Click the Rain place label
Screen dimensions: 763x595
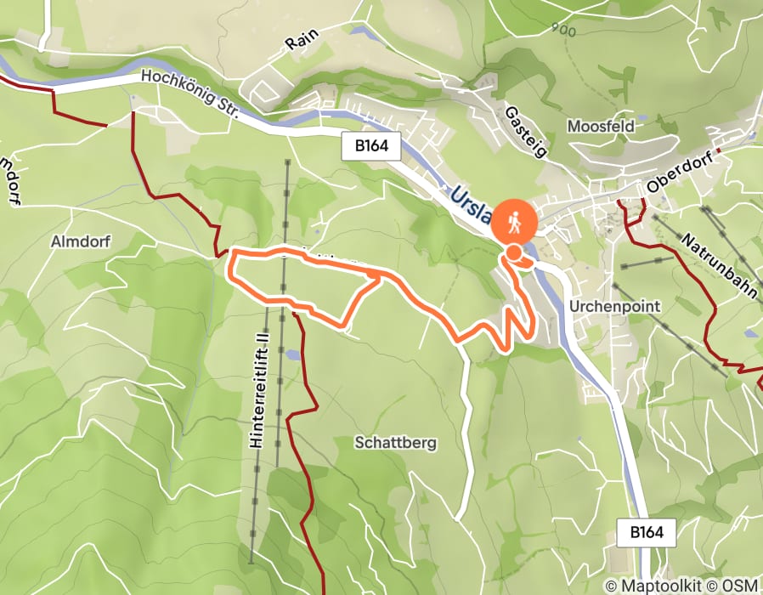coord(302,39)
